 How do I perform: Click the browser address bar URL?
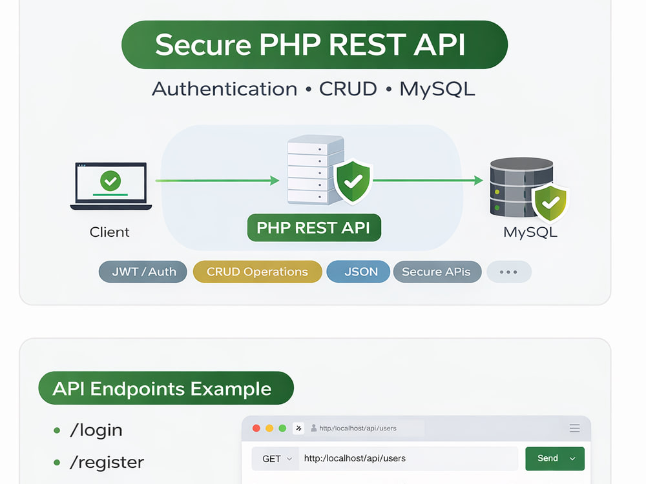tap(358, 428)
